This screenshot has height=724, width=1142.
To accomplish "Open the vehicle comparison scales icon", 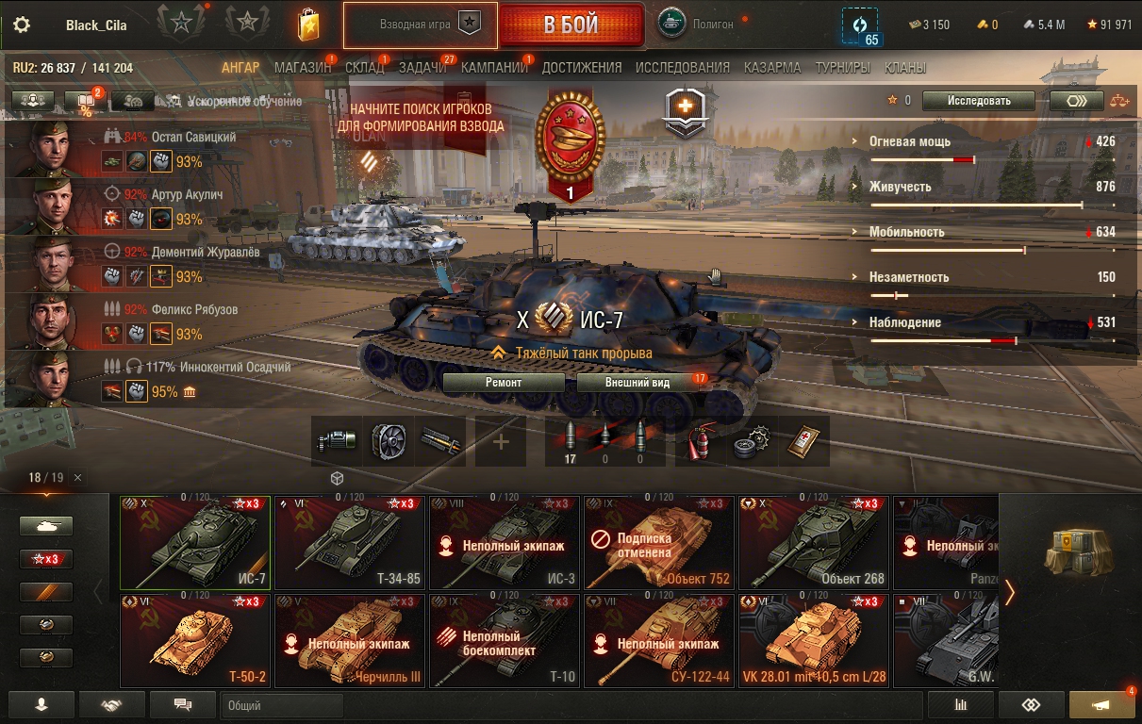I will coord(1119,100).
